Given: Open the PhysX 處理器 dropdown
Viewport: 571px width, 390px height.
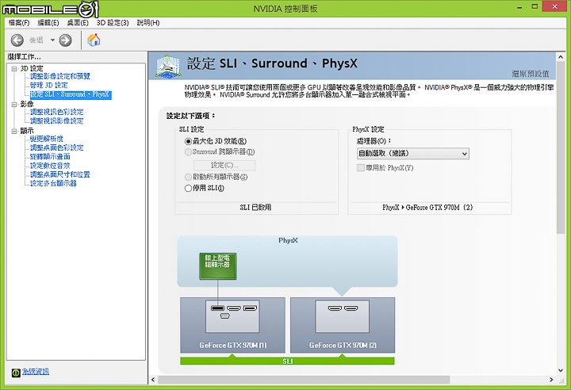Looking at the screenshot, I should 413,153.
